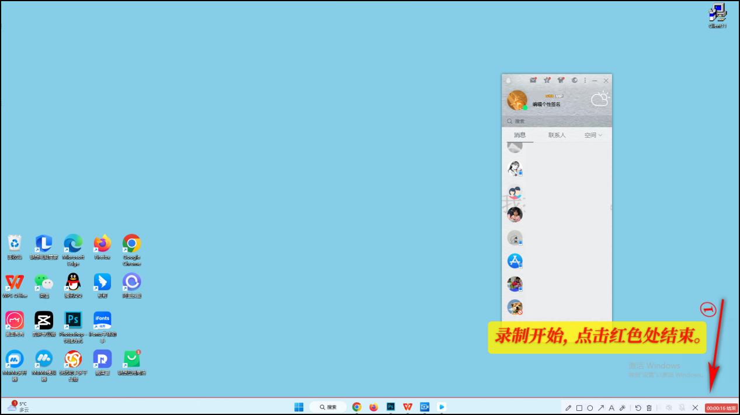740x415 pixels.
Task: Expand the 空间 dropdown in QQ
Action: pyautogui.click(x=592, y=135)
